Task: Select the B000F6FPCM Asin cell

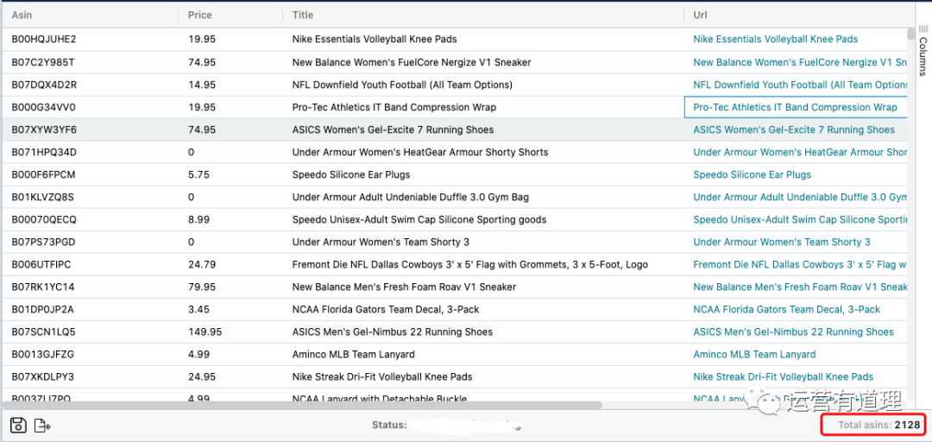Action: click(x=43, y=174)
